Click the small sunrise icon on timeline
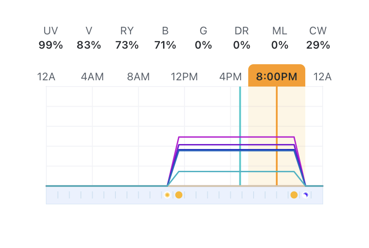Image resolution: width=369 pixels, height=248 pixels. (167, 195)
